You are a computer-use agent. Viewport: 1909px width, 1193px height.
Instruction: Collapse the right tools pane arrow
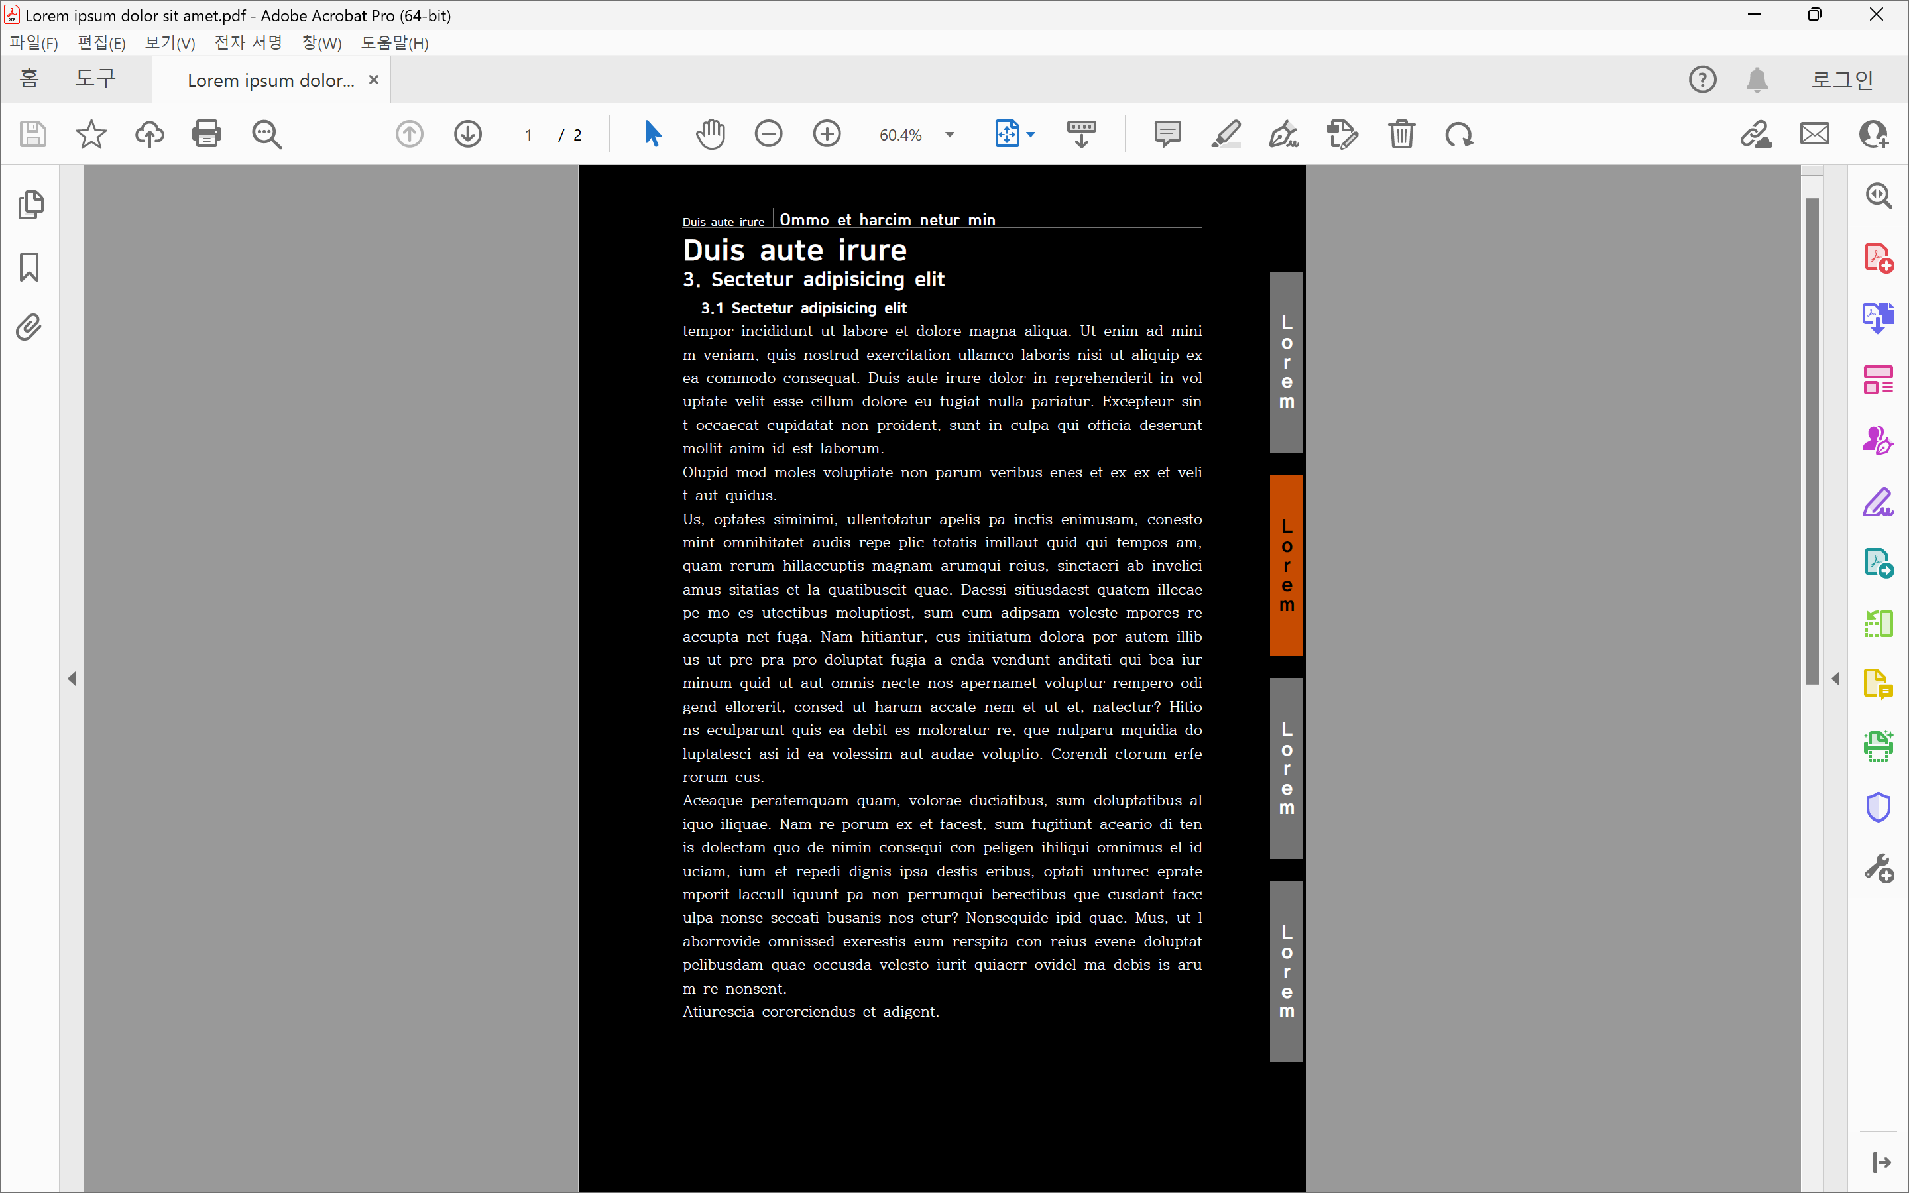1835,679
